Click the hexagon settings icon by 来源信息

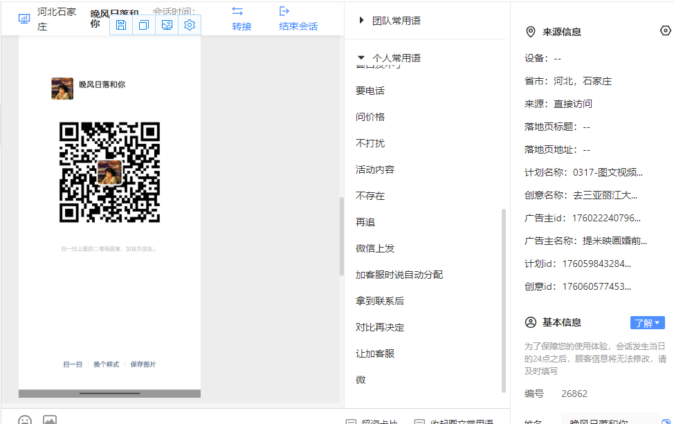pos(665,31)
